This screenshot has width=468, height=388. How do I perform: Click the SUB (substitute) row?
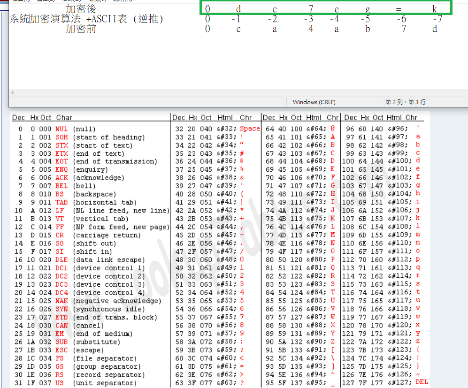click(68, 342)
